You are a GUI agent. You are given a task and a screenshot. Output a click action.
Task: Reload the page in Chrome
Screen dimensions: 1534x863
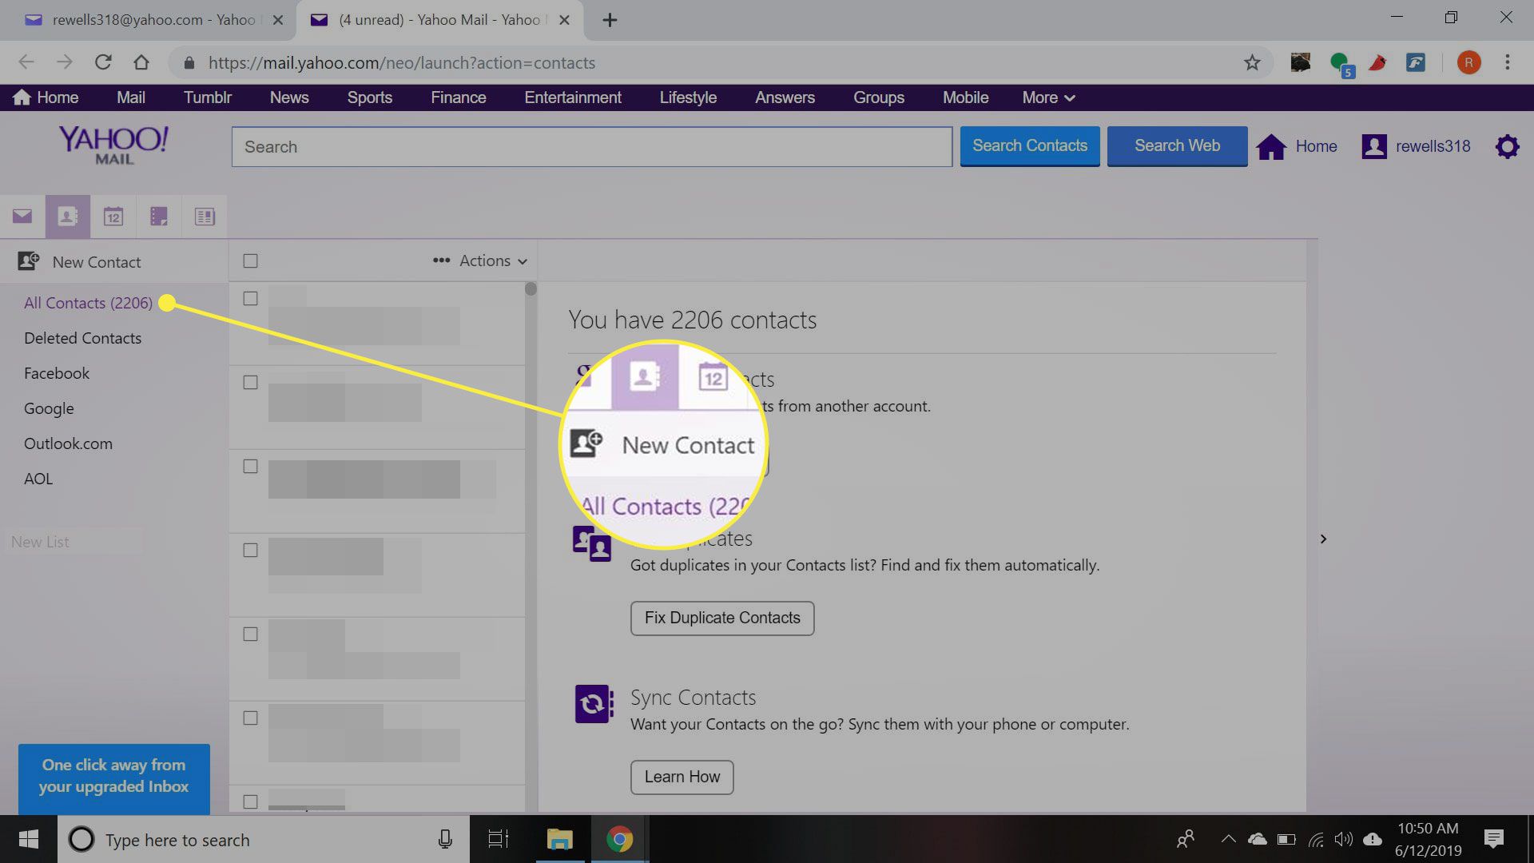click(x=103, y=62)
